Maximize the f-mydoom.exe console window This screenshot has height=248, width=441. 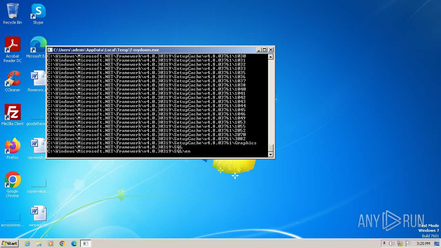pyautogui.click(x=264, y=50)
